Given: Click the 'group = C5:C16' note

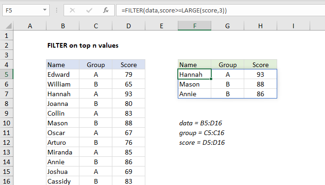Looking at the screenshot, I should click(201, 133).
